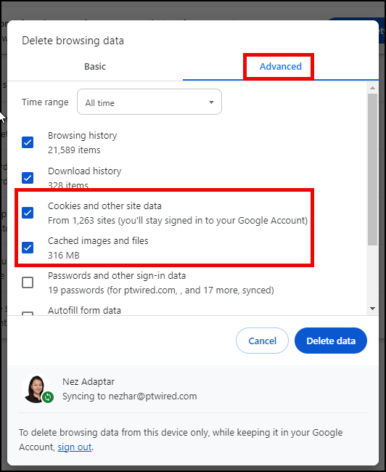This screenshot has width=386, height=472.
Task: Click 'From 1,263 sites' description text
Action: coord(178,221)
